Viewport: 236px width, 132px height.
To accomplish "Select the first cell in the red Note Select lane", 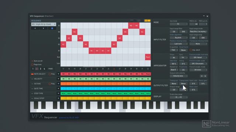I will click(x=63, y=74).
